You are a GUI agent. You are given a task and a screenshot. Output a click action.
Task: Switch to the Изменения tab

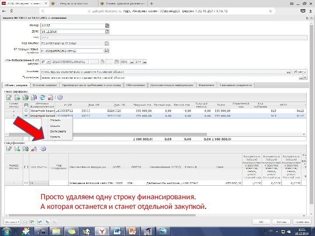(x=206, y=85)
